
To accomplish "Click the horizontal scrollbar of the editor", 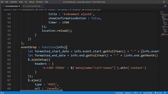I will [41, 91].
